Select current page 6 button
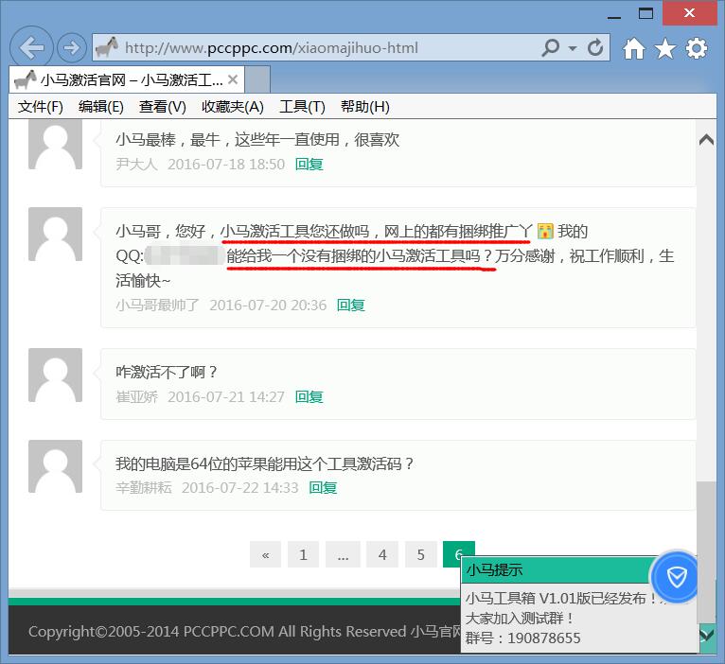This screenshot has height=664, width=725. (459, 554)
